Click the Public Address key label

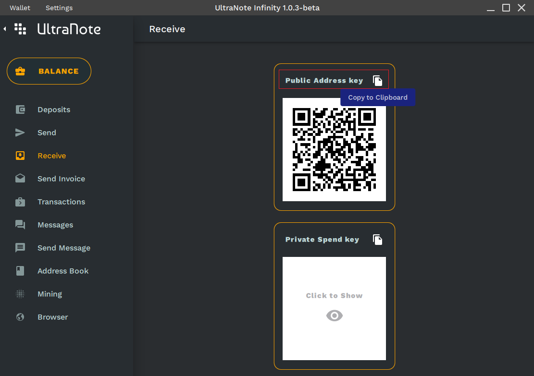[x=324, y=81]
